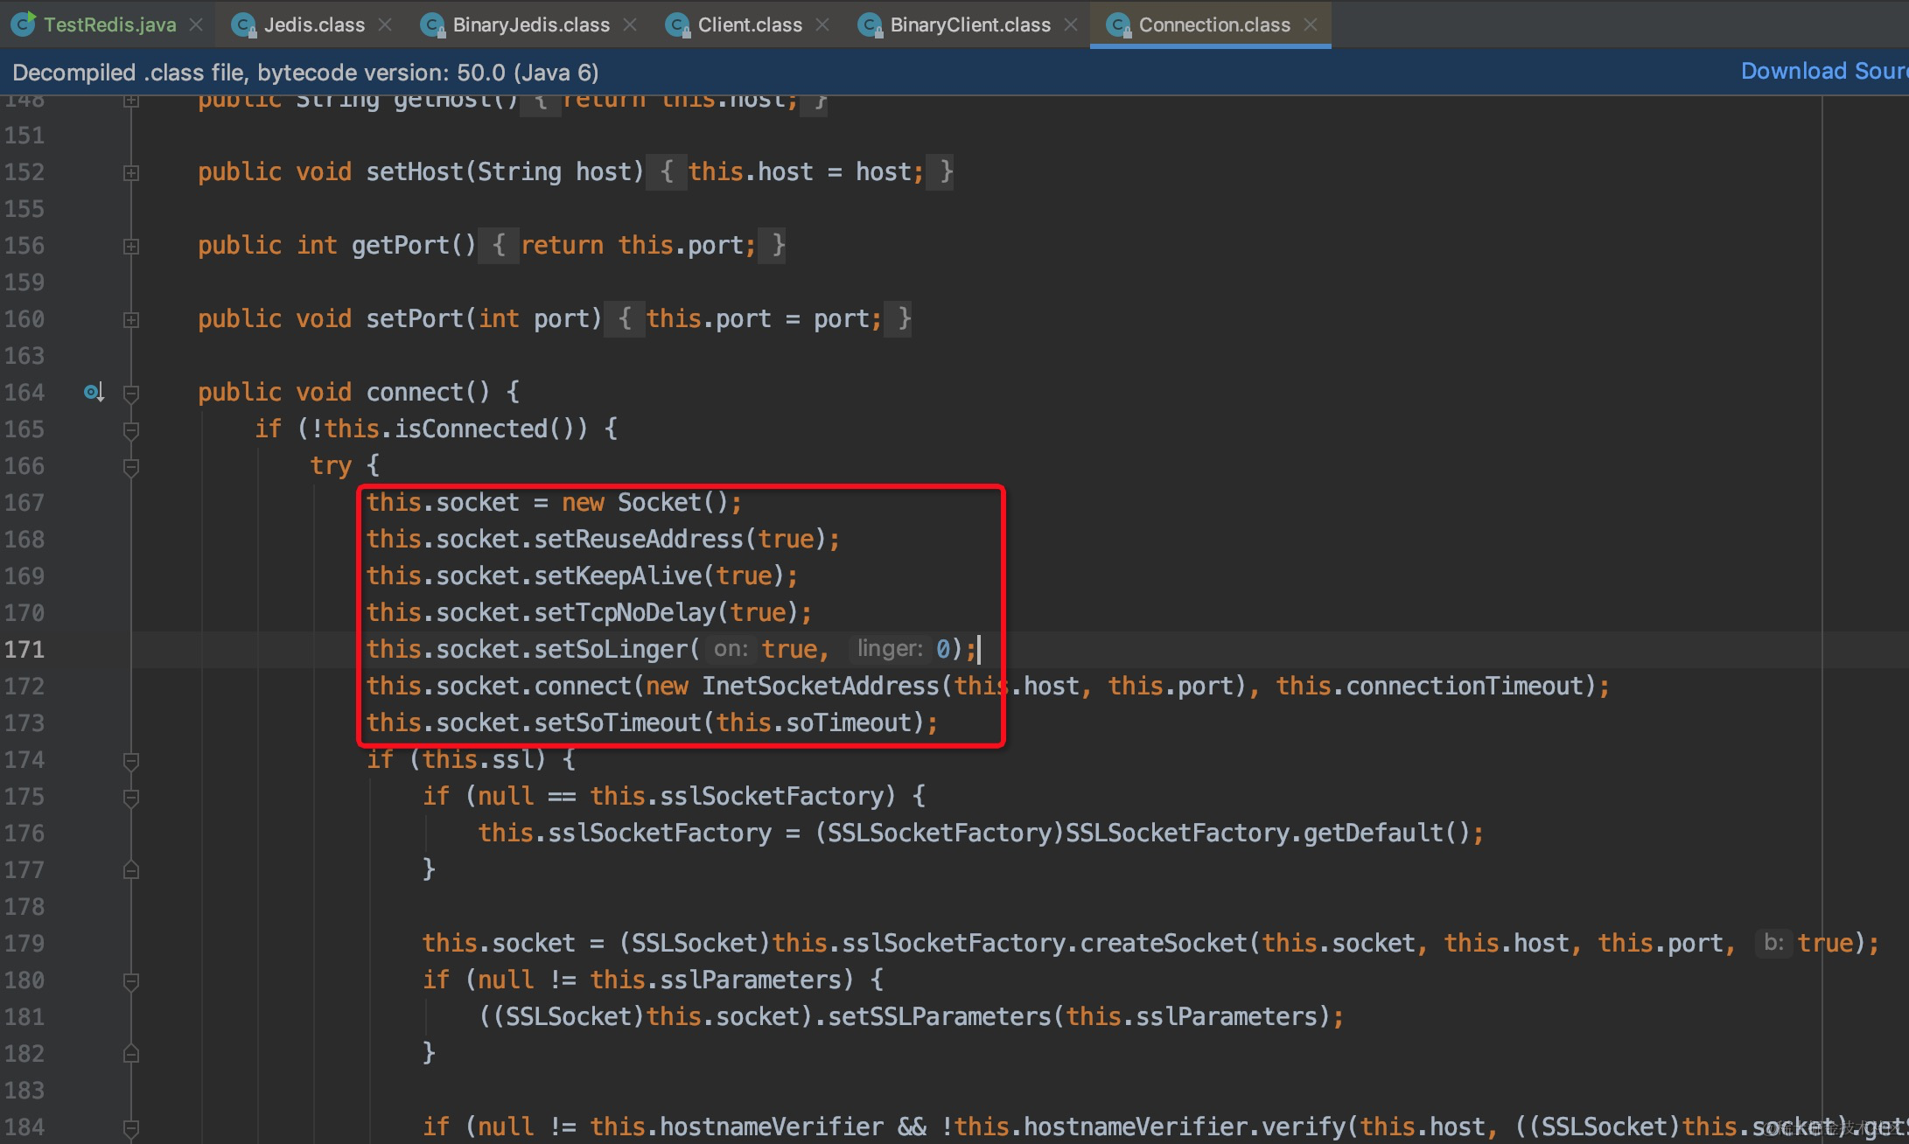Collapse the connect() method body
The height and width of the screenshot is (1144, 1909).
coord(131,393)
